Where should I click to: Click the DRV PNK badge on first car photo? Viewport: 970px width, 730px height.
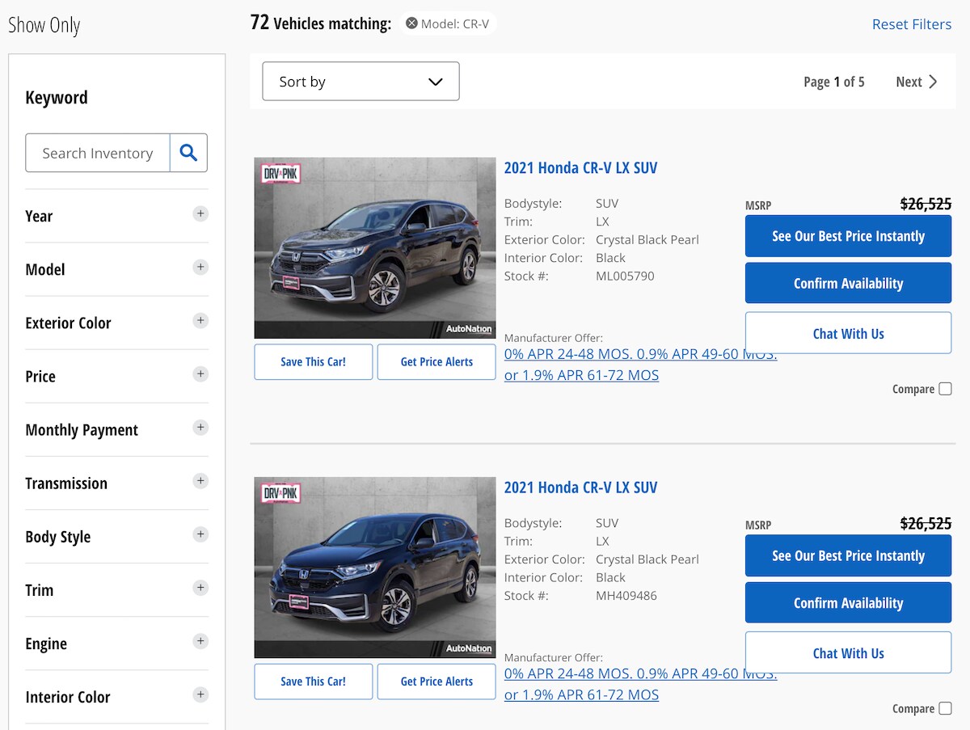click(x=281, y=173)
